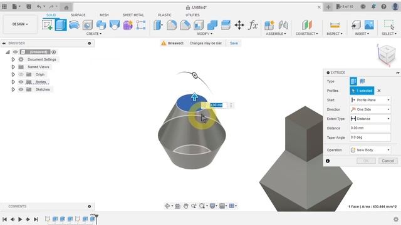Switch to the Utilities tab
The image size is (401, 225).
(192, 15)
